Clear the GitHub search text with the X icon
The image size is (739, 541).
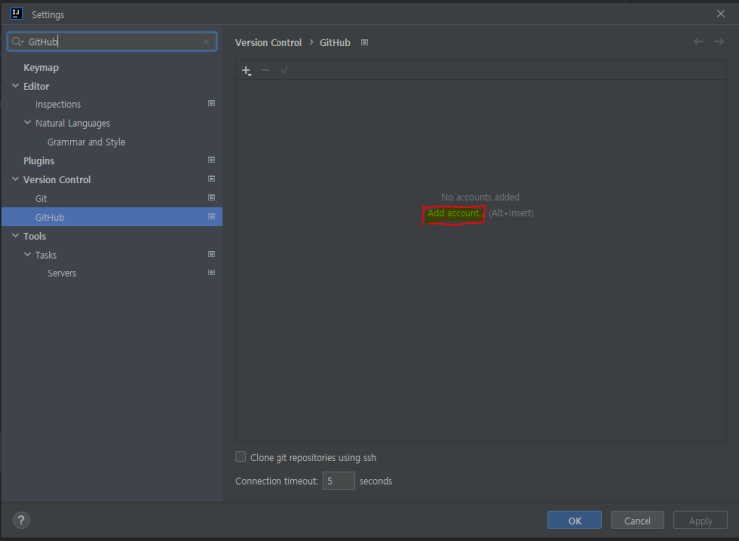pos(206,42)
